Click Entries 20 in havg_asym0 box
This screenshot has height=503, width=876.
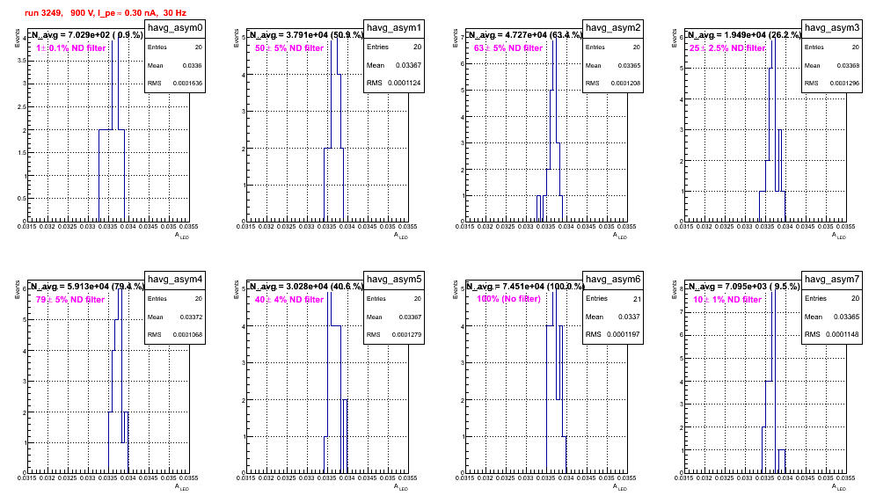(x=175, y=47)
